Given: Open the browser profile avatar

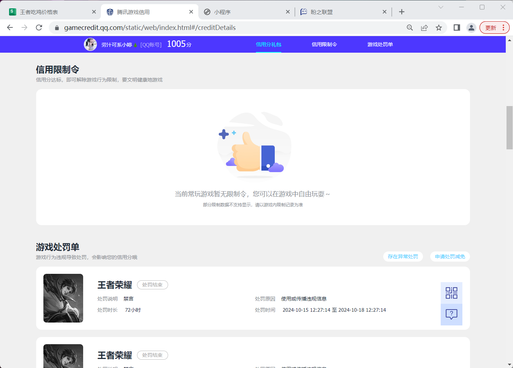Looking at the screenshot, I should pos(471,28).
